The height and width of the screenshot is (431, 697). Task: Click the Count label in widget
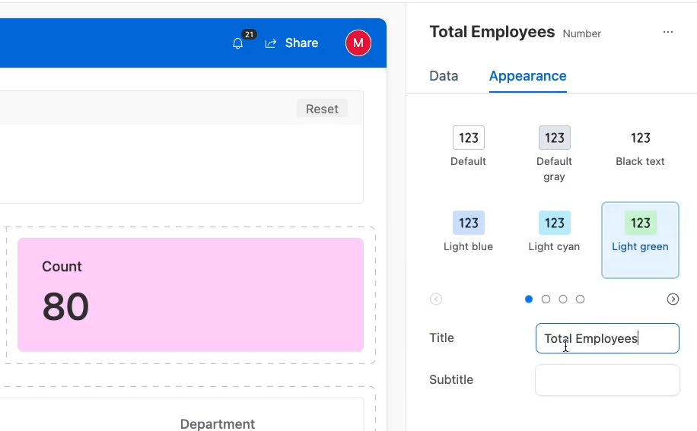tap(62, 266)
